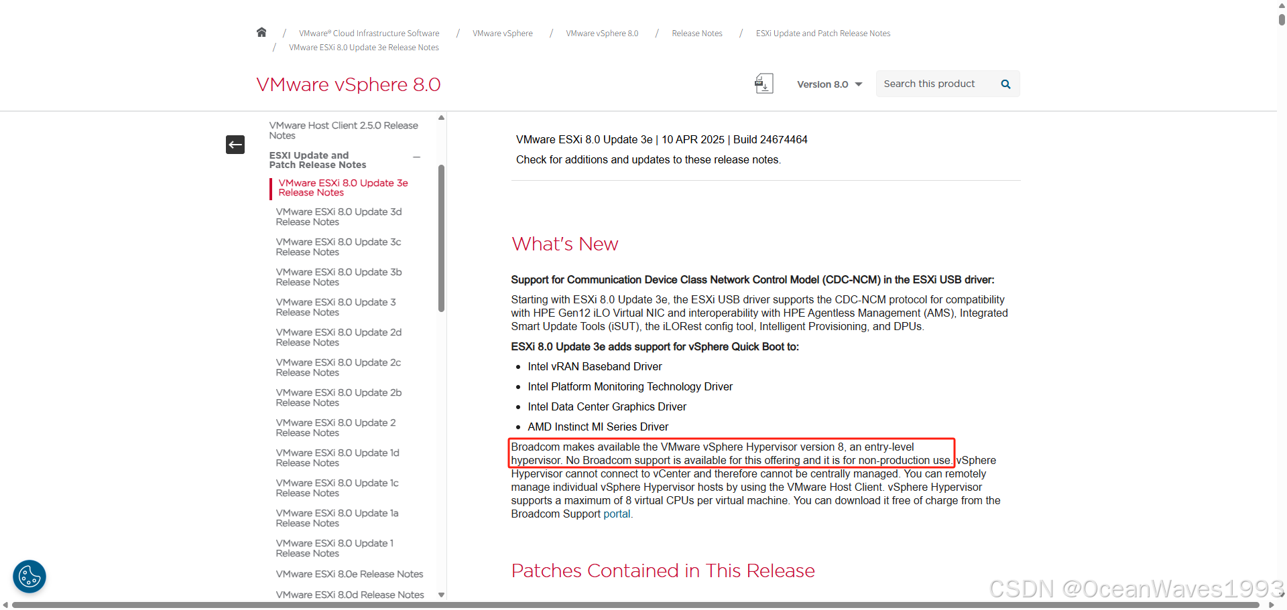Go to the home breadcrumb icon
1287x610 pixels.
pyautogui.click(x=261, y=32)
